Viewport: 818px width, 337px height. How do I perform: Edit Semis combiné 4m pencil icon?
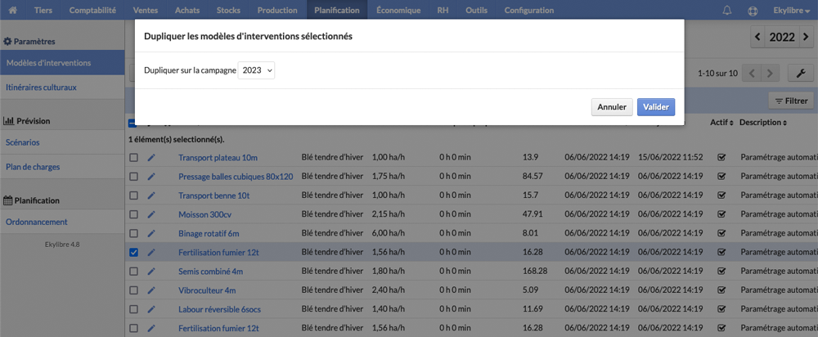click(x=151, y=272)
